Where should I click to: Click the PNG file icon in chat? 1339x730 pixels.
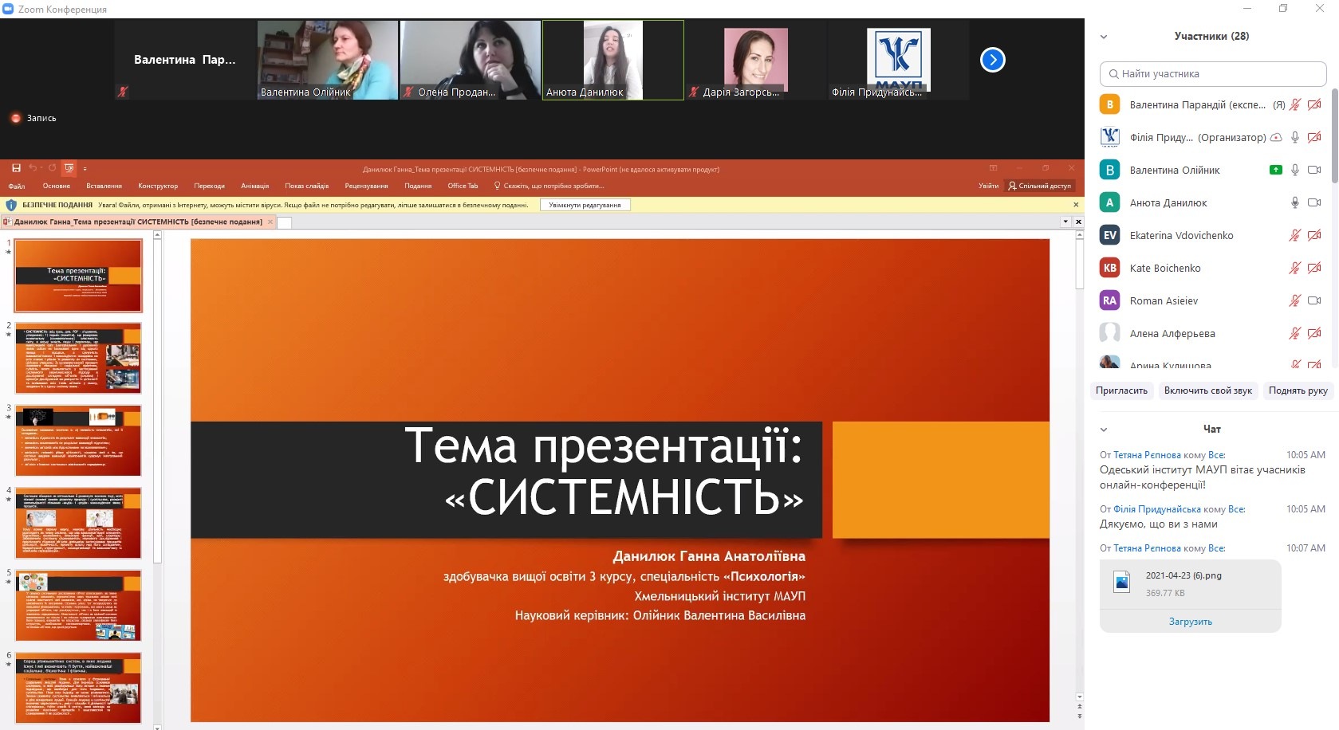1122,583
